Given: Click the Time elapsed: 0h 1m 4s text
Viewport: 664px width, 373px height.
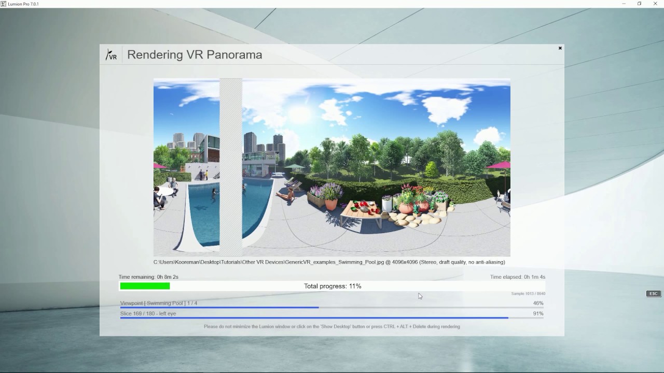Looking at the screenshot, I should pyautogui.click(x=518, y=277).
